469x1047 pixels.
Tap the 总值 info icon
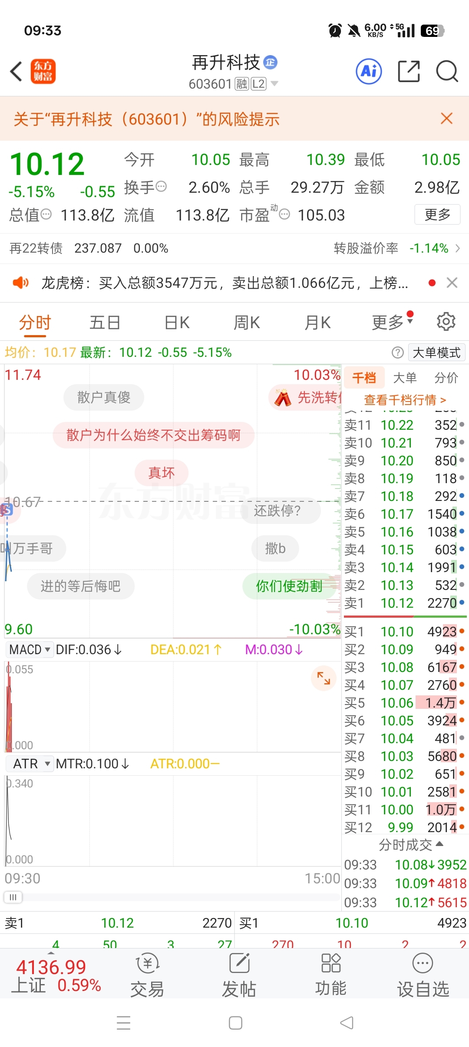click(x=46, y=214)
